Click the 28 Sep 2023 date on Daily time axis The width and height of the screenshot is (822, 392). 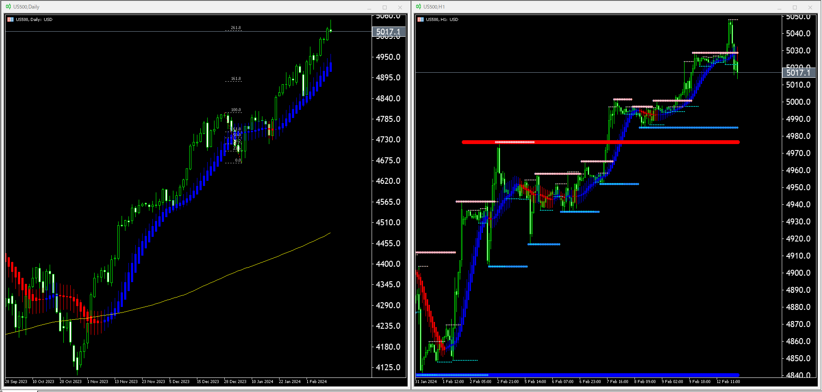click(x=16, y=382)
